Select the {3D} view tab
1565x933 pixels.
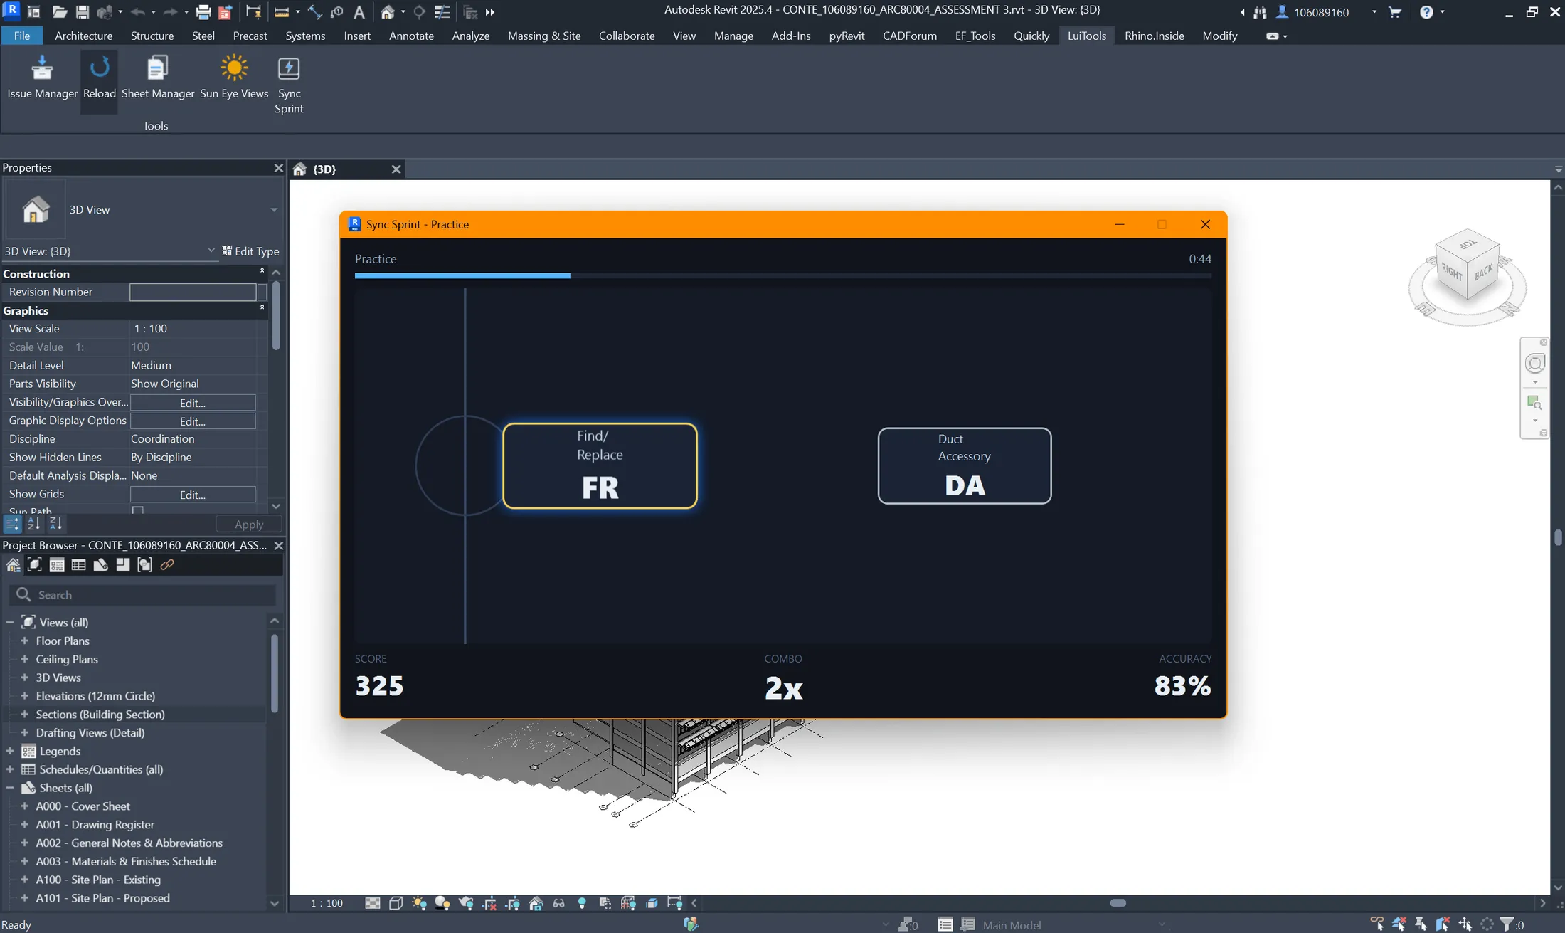[x=347, y=169]
